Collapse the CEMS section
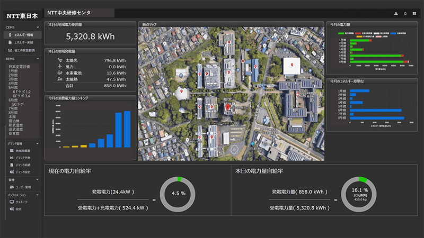 (x=37, y=27)
